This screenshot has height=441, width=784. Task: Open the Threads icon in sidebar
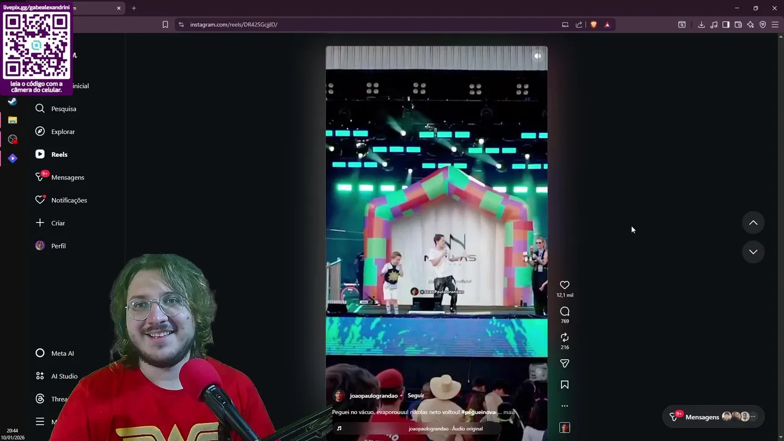pos(40,399)
